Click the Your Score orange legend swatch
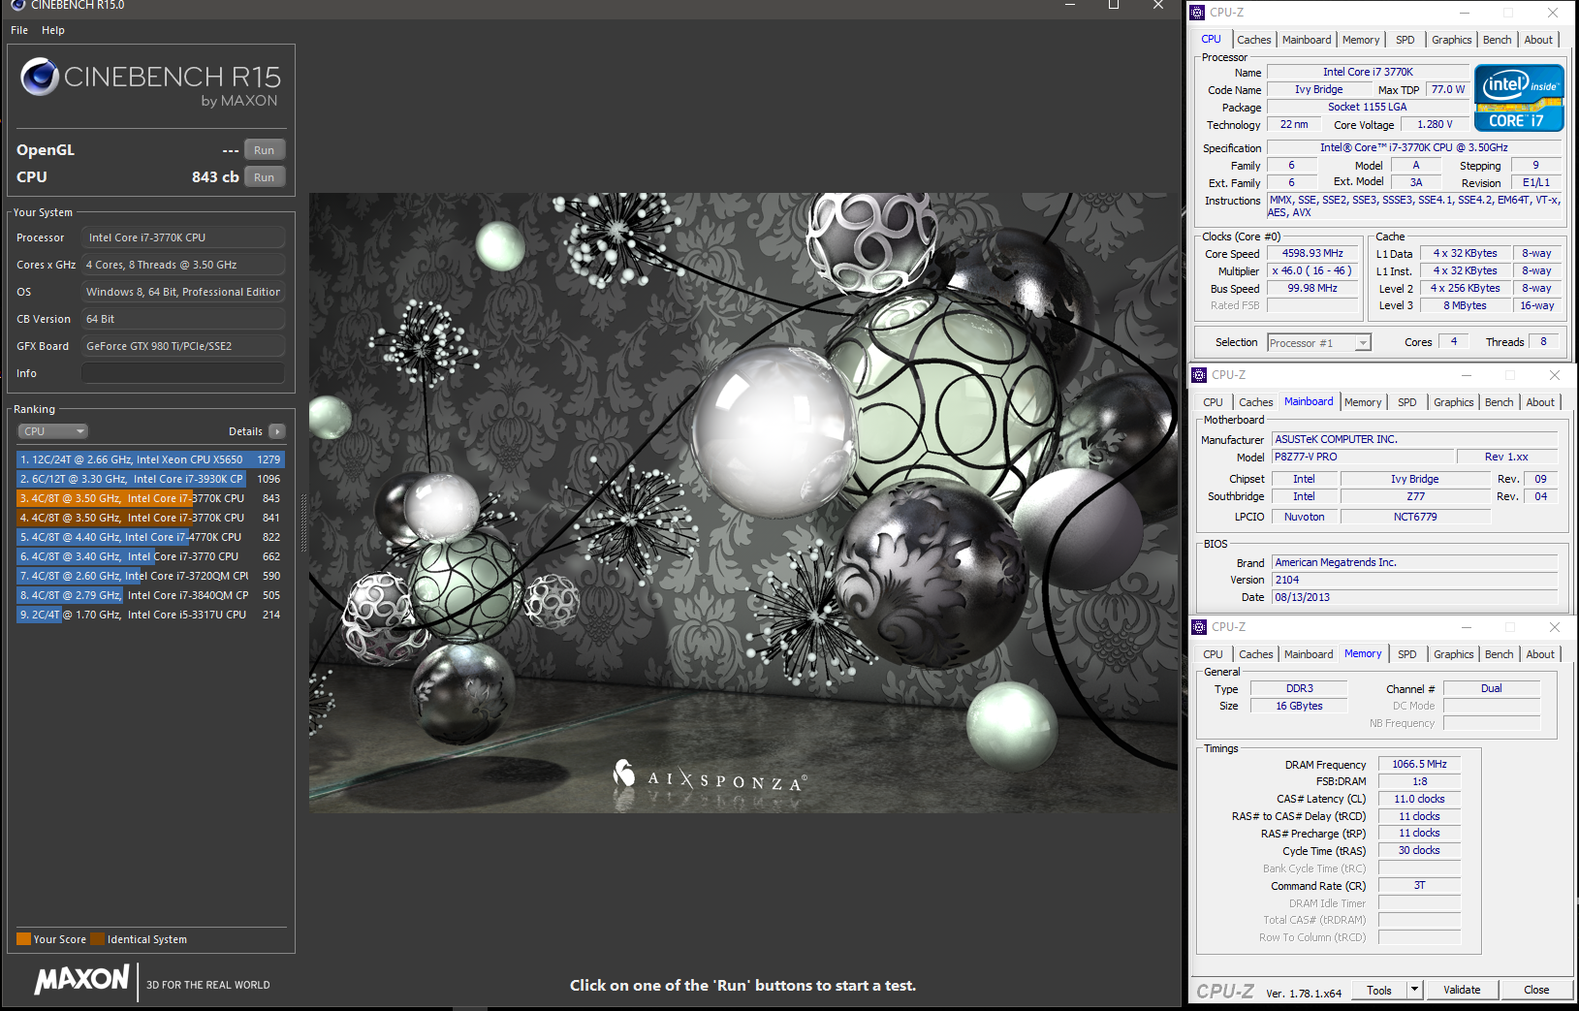The width and height of the screenshot is (1579, 1011). pos(23,939)
